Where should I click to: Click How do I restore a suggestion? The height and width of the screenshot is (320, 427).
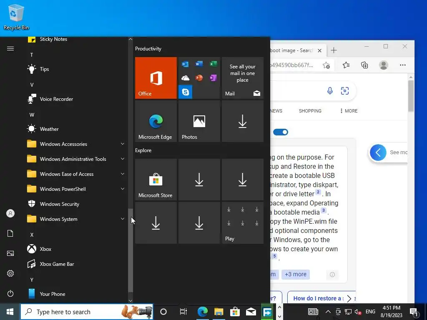(x=318, y=298)
